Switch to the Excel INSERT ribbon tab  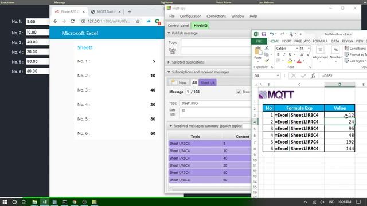click(x=287, y=41)
